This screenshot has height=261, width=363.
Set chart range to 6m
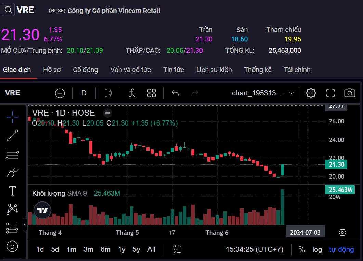pyautogui.click(x=105, y=249)
